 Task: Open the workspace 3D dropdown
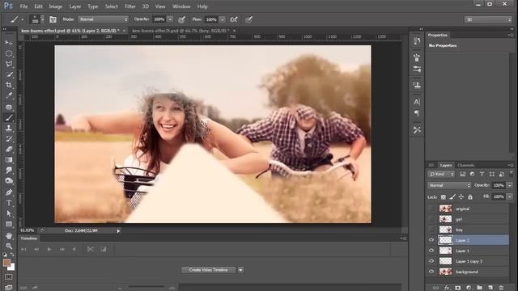click(x=488, y=19)
